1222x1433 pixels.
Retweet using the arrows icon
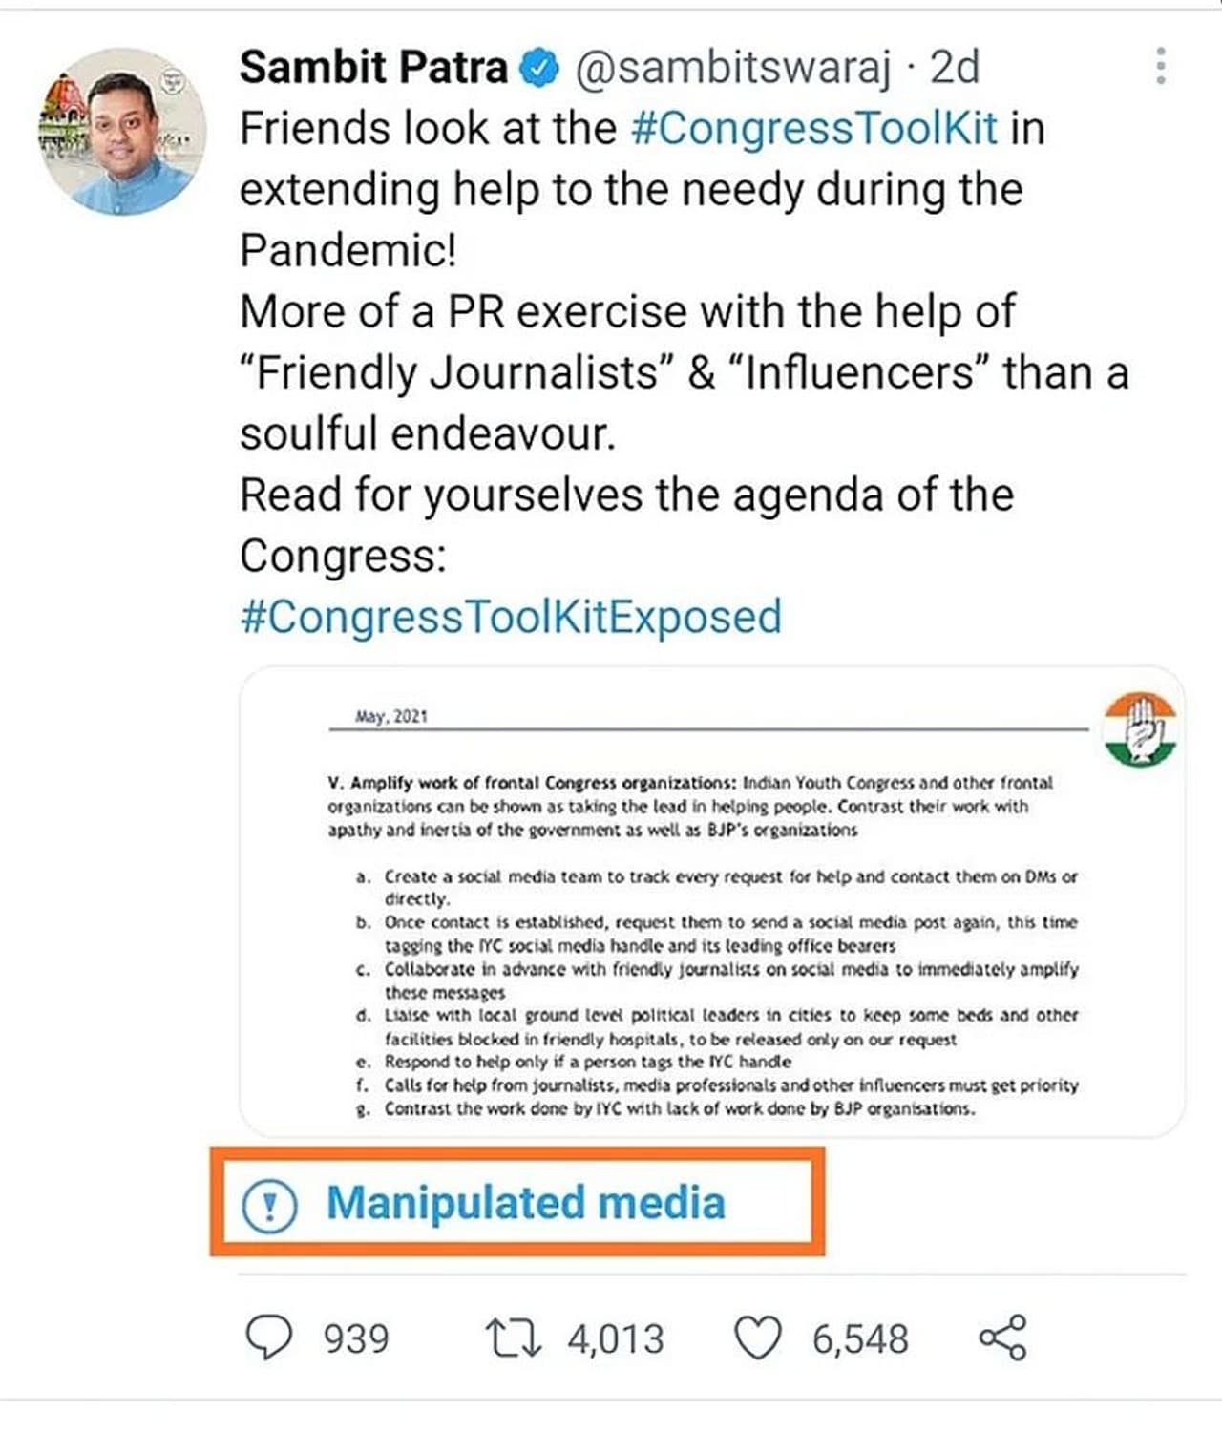514,1338
